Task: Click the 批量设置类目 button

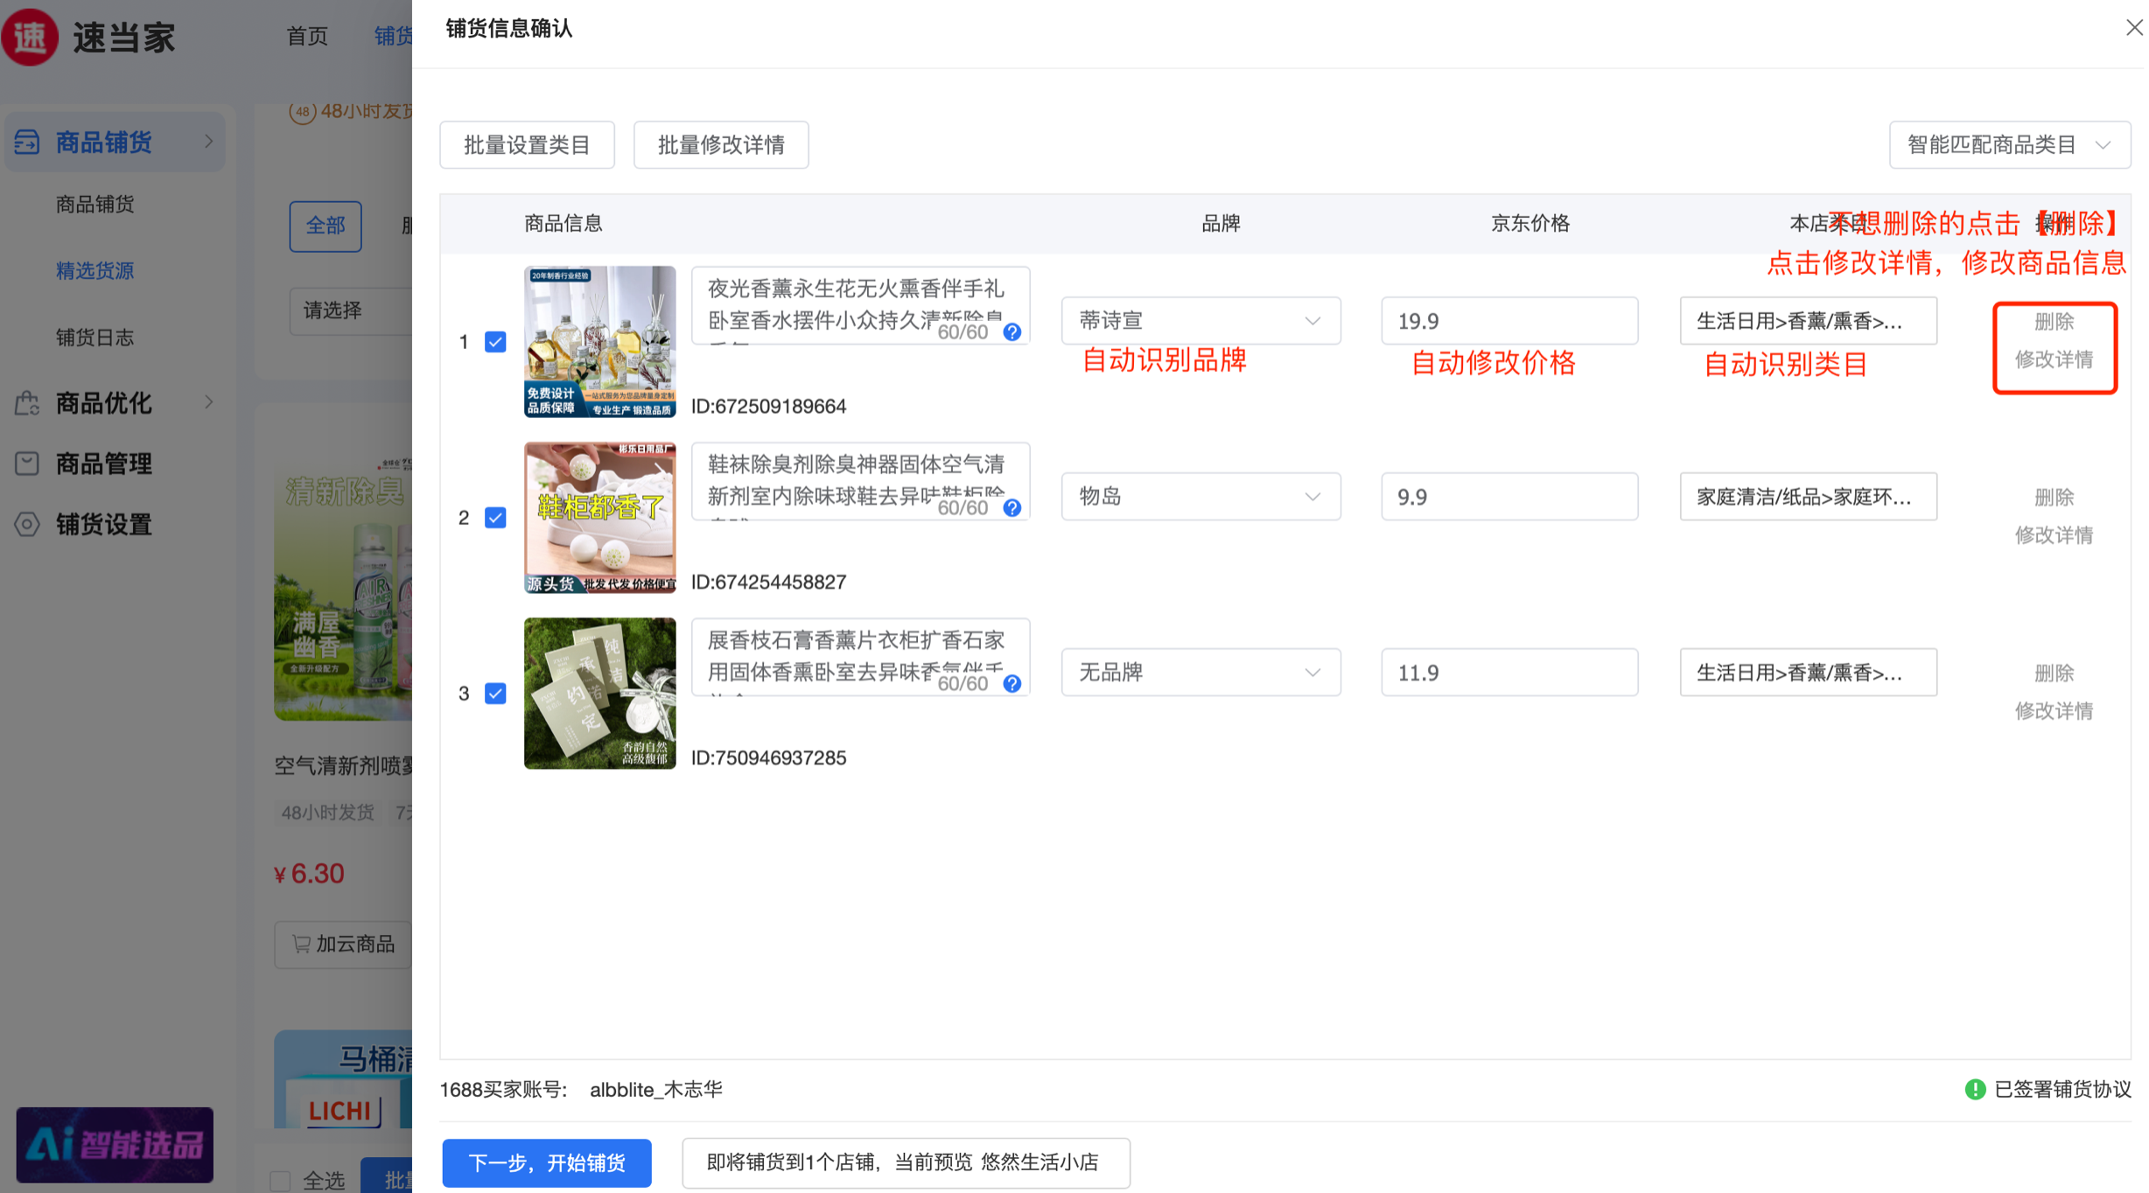Action: [527, 145]
